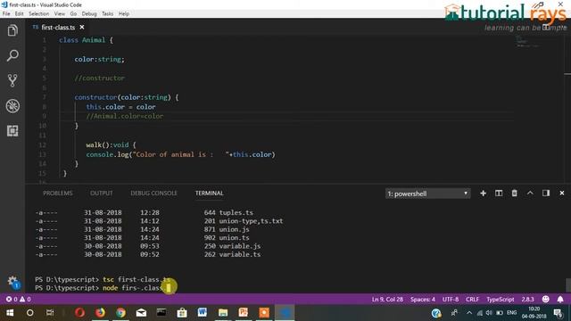Switch to the DEBUG CONSOLE tab
Screen dimensions: 571x321
tap(153, 193)
